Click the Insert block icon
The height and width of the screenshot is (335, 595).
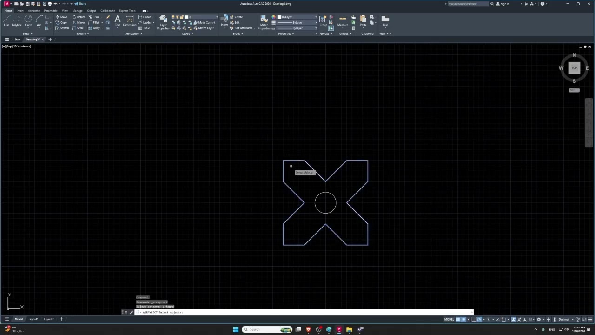point(225,20)
